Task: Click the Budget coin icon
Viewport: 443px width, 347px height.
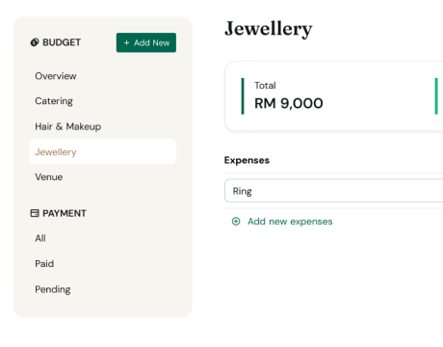Action: point(35,42)
